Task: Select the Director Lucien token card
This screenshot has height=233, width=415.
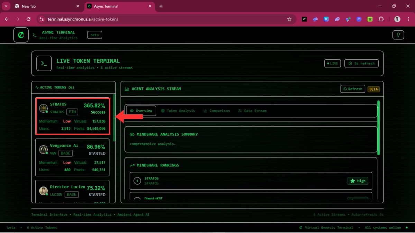Action: tap(72, 192)
